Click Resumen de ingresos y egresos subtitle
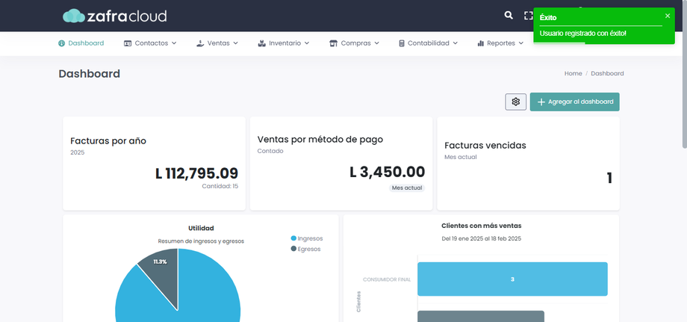The width and height of the screenshot is (687, 322). click(x=201, y=241)
